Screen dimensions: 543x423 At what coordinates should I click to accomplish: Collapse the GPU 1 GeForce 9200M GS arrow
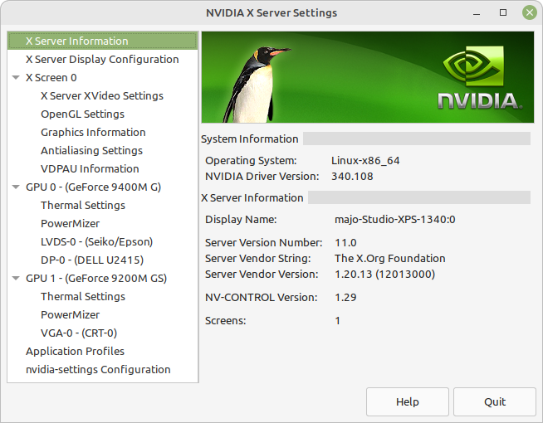coord(16,279)
